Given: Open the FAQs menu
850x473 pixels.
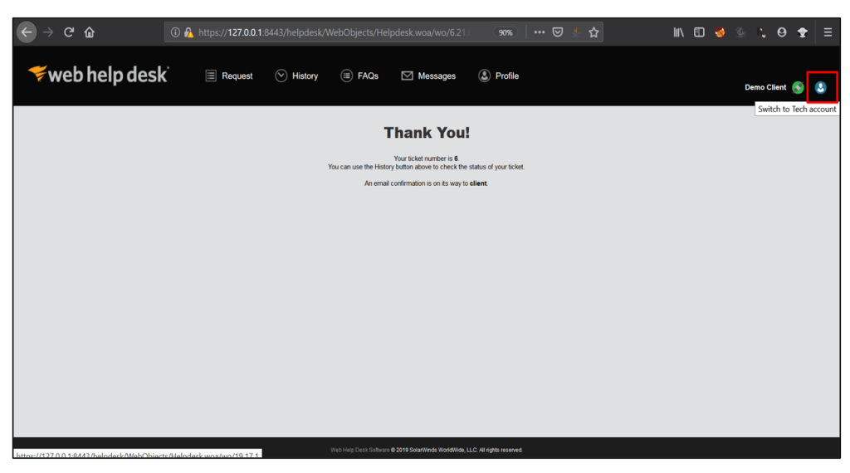Looking at the screenshot, I should pyautogui.click(x=359, y=76).
